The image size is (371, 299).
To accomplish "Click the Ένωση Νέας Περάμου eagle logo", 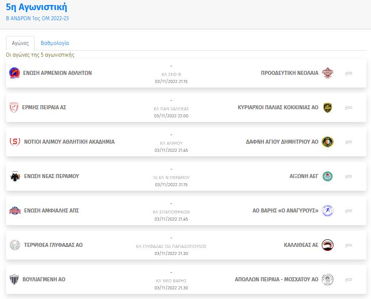I will (14, 176).
